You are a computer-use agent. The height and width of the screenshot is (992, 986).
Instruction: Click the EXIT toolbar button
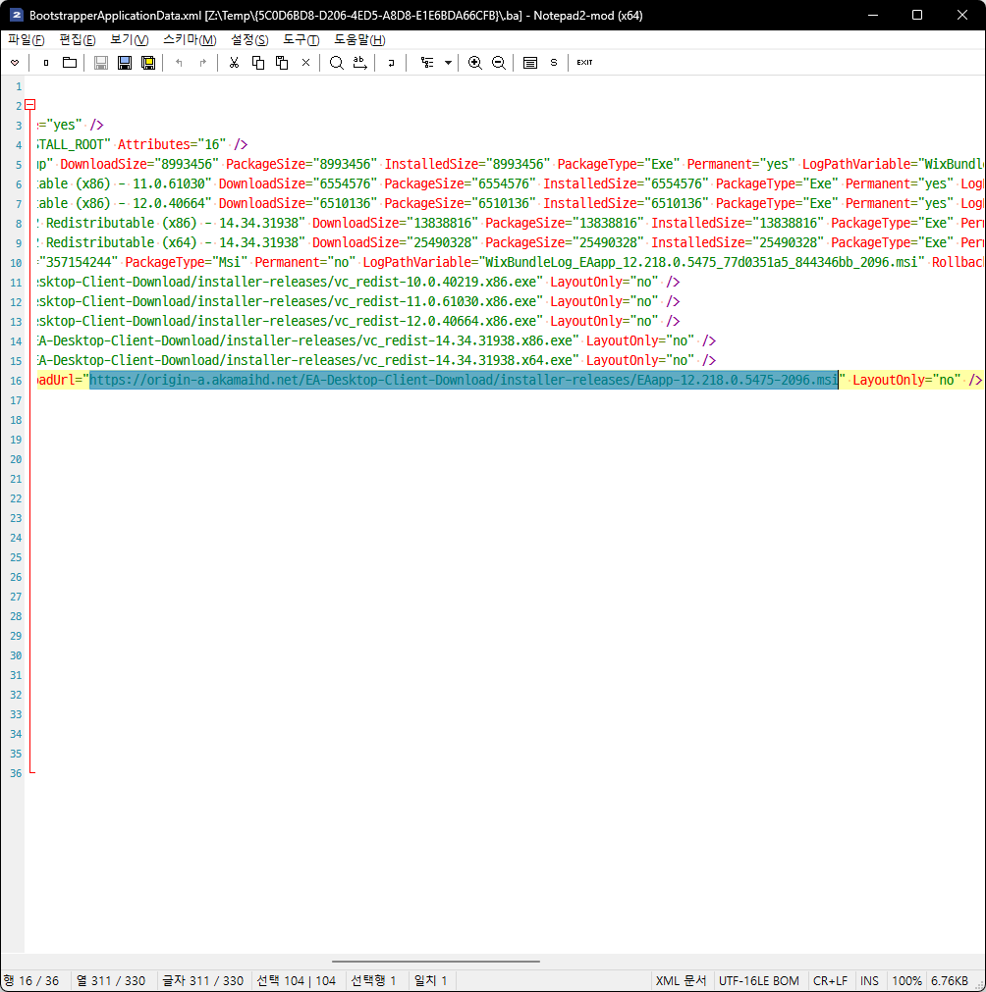584,63
